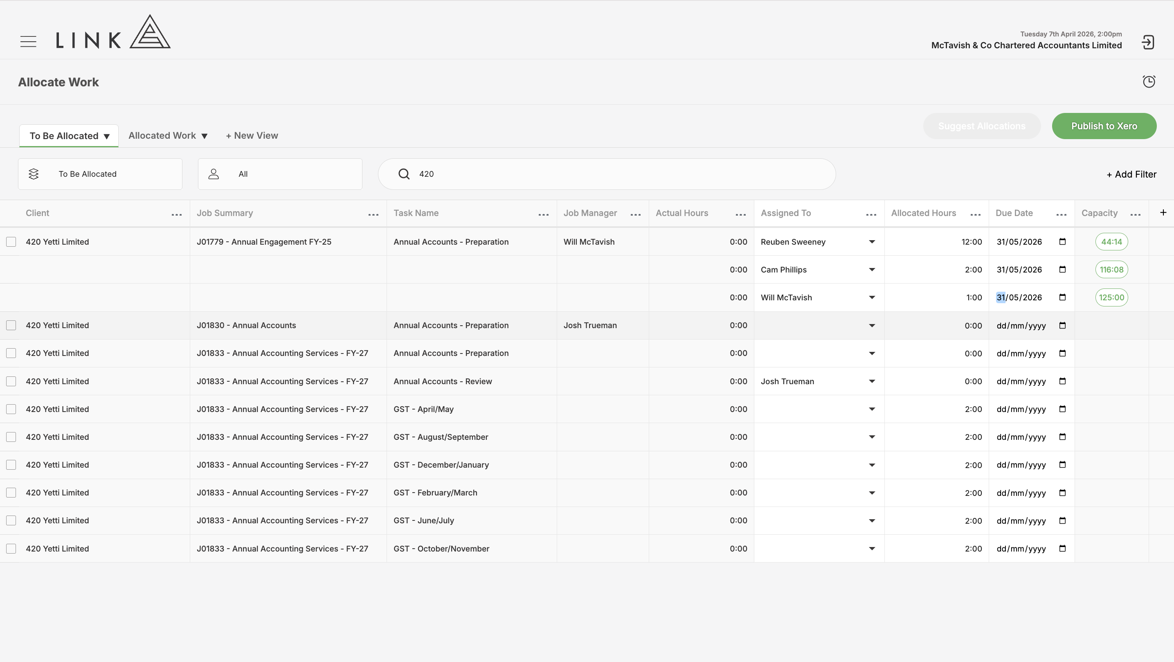The height and width of the screenshot is (662, 1174).
Task: Open Job Summary column options menu
Action: click(x=373, y=214)
